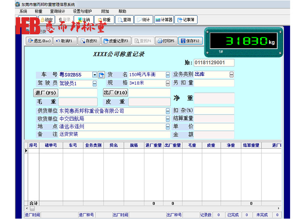Click the 注销 logout toolbar button
This screenshot has height=219, width=305.
pyautogui.click(x=84, y=20)
